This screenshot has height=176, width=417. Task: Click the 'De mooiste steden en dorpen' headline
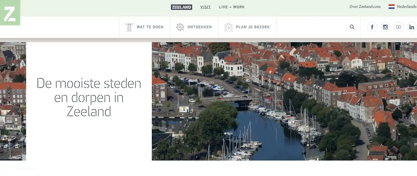pos(89,98)
